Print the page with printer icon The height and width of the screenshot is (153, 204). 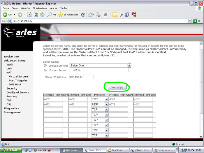point(99,15)
